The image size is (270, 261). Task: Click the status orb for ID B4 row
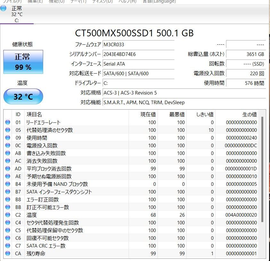(8, 184)
